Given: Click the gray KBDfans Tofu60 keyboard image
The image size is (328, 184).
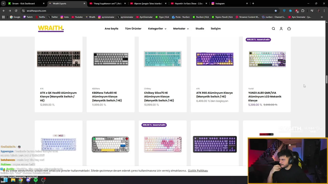Looking at the screenshot, I should 111,59.
